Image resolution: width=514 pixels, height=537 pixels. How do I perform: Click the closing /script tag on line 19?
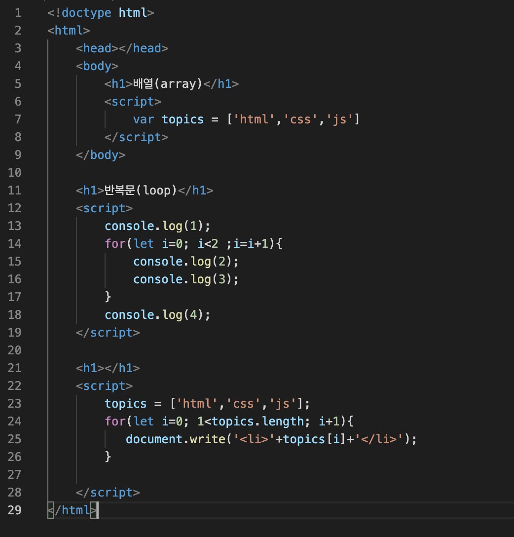click(x=108, y=333)
